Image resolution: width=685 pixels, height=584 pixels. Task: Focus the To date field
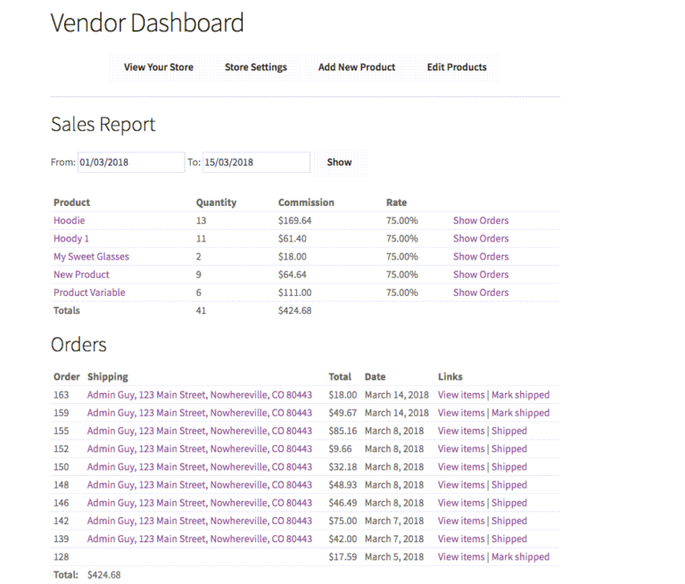(256, 162)
